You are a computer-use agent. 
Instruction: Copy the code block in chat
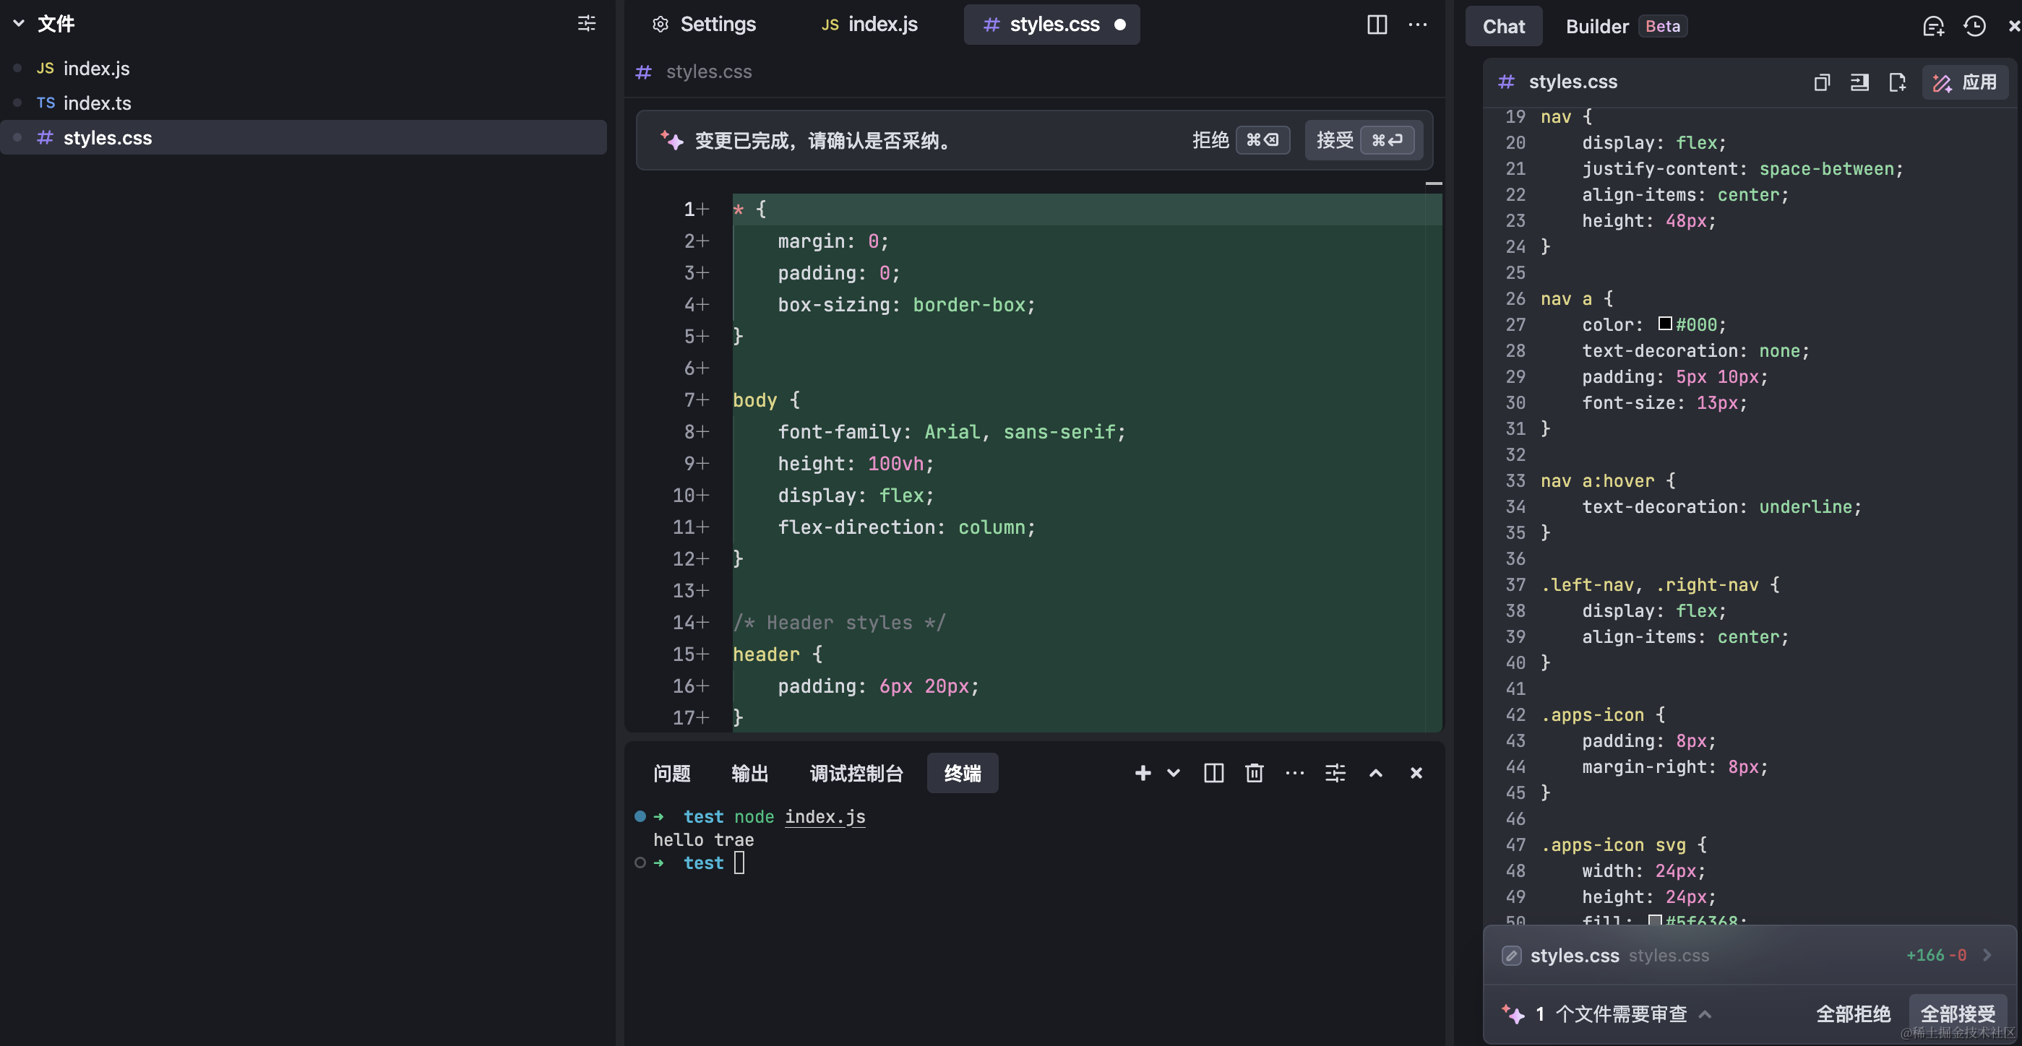click(x=1822, y=82)
